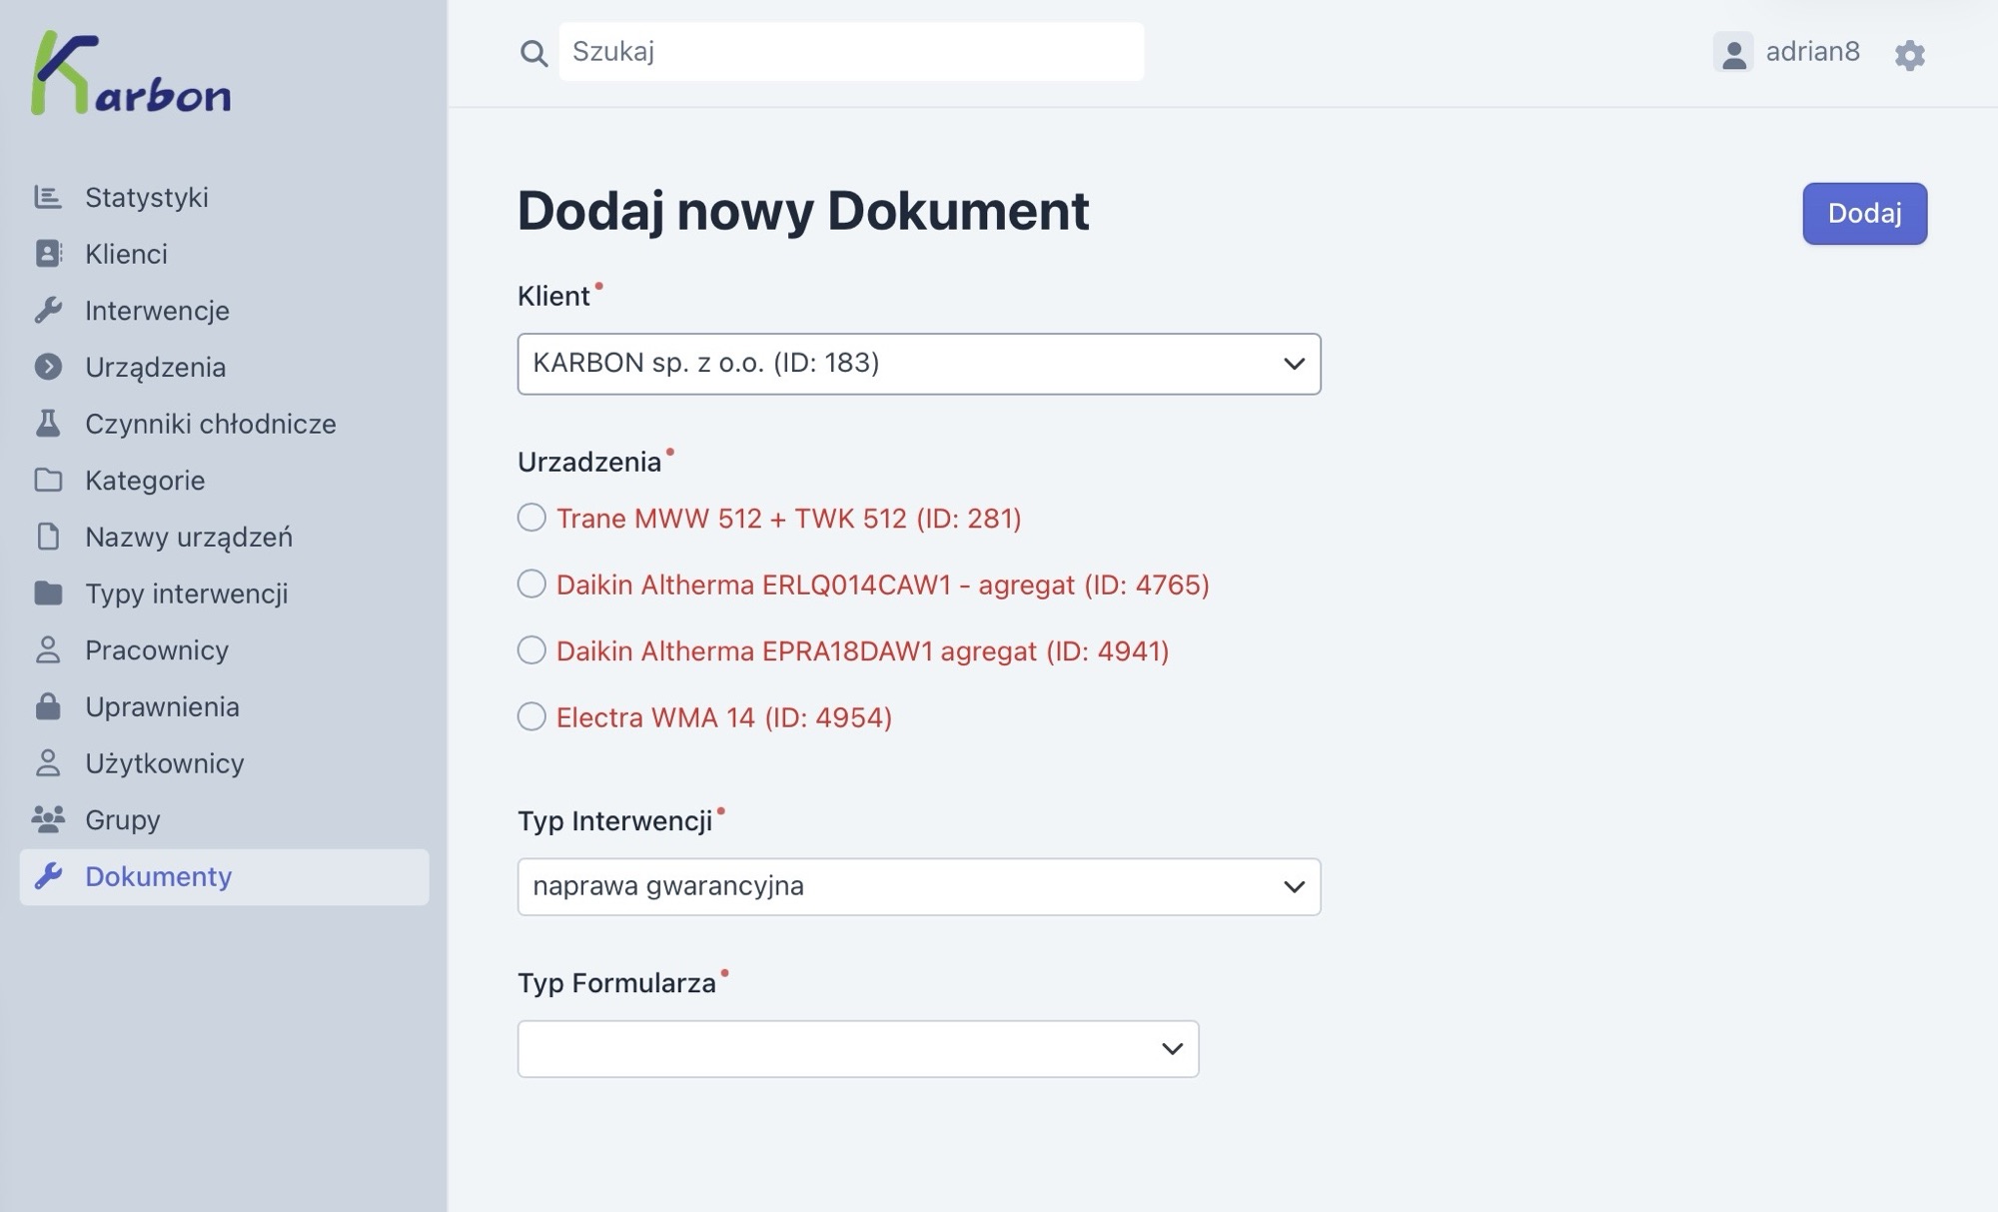
Task: Click the Uprawnienia lock icon
Action: tap(48, 706)
